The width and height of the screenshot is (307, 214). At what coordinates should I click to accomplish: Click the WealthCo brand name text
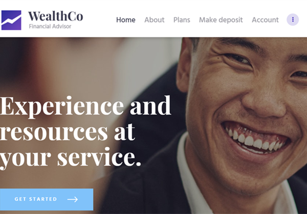tap(56, 16)
